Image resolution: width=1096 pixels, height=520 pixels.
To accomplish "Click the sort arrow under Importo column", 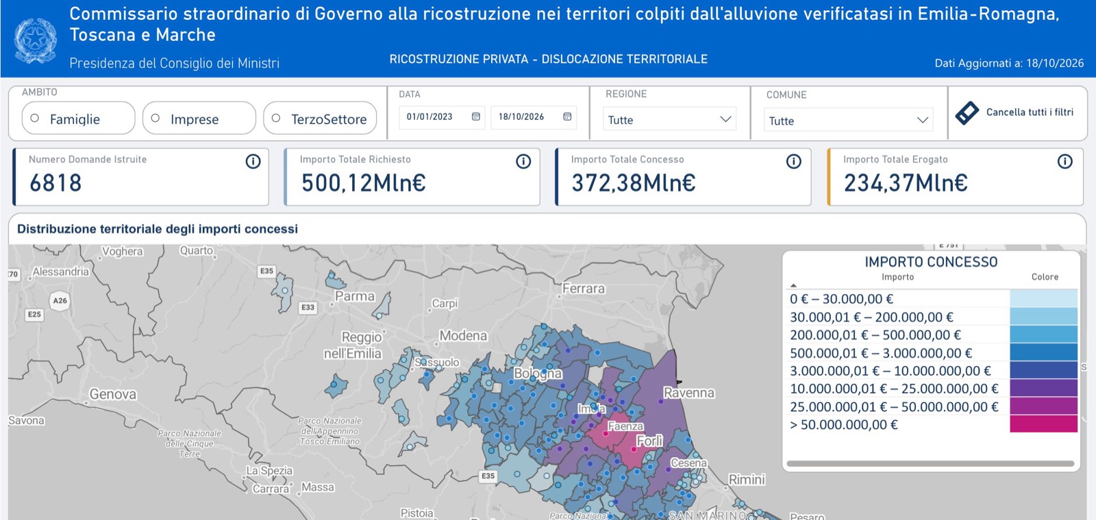I will point(793,285).
